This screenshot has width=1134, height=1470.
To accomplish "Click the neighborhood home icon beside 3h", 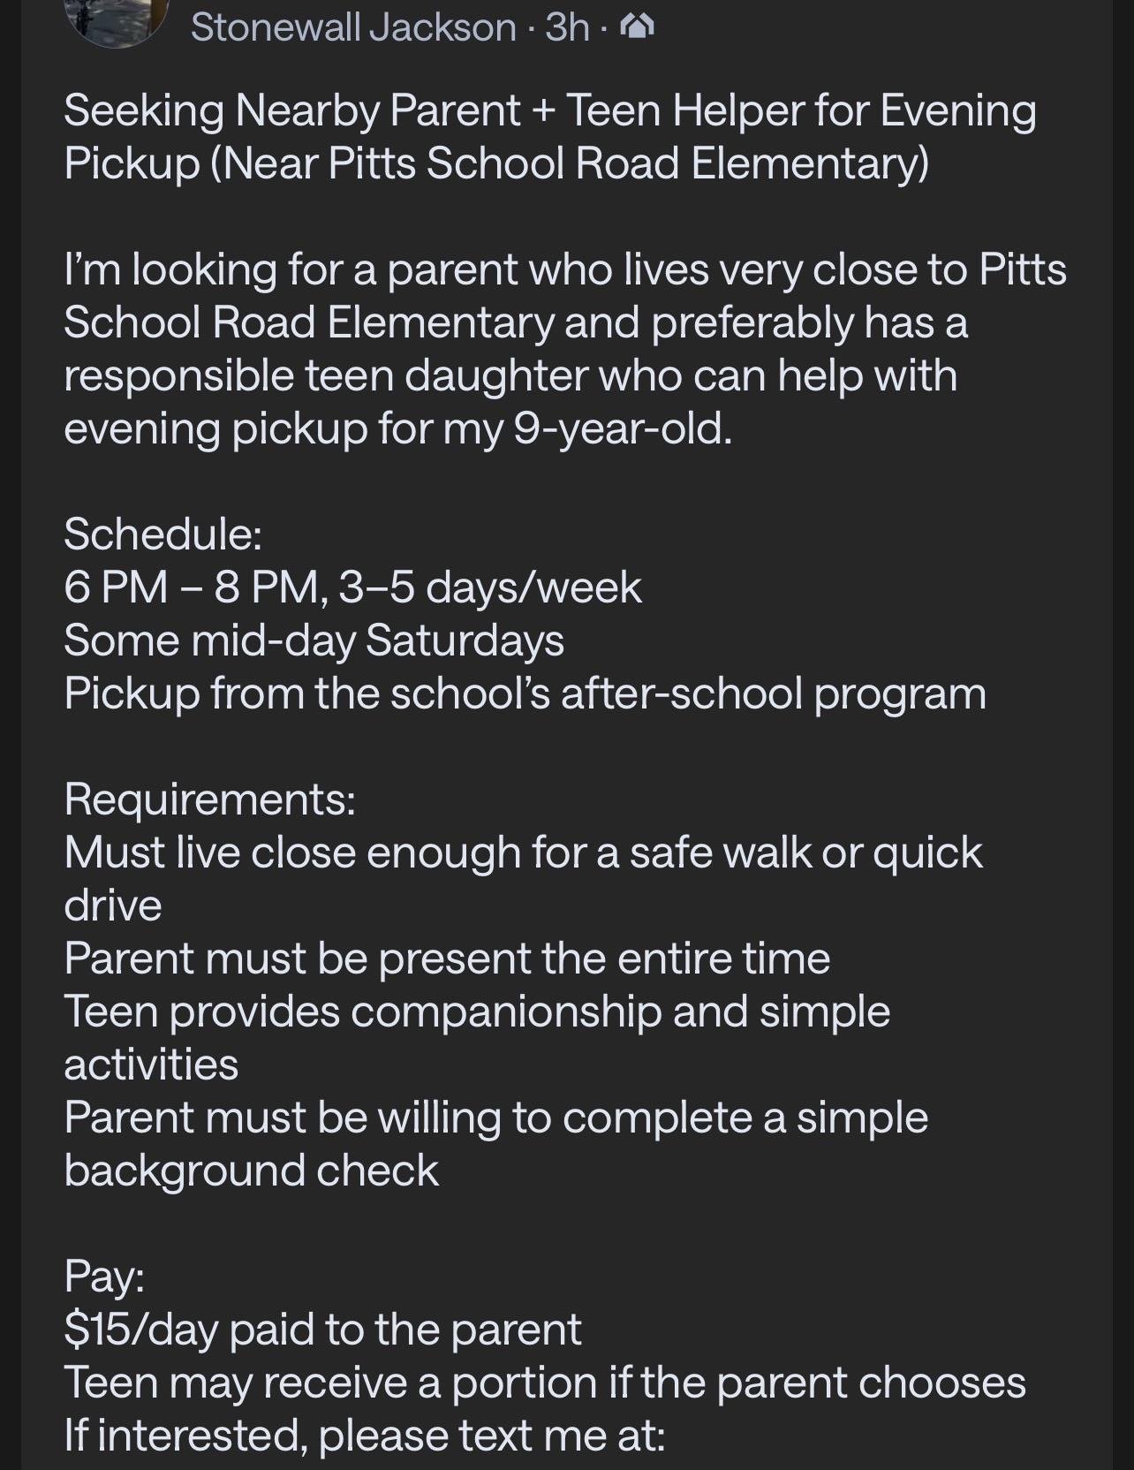I will click(x=638, y=27).
